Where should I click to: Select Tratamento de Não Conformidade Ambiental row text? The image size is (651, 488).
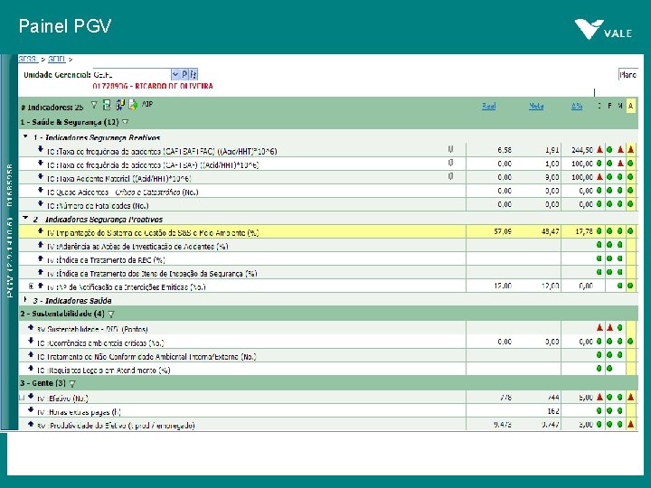click(x=146, y=356)
